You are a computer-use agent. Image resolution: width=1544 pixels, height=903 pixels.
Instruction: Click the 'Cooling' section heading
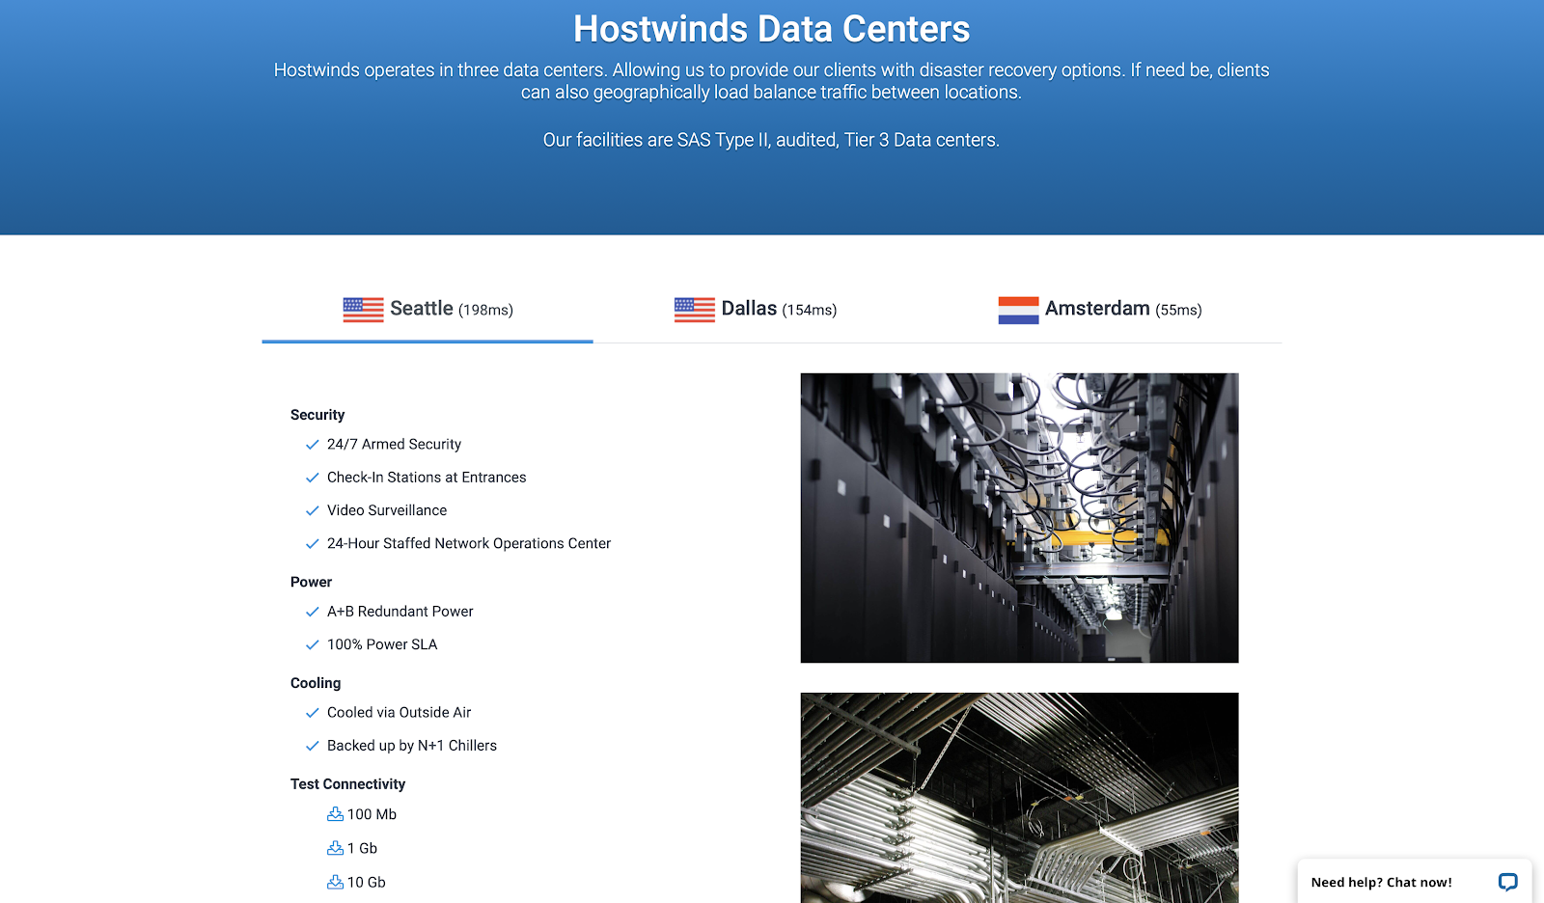click(316, 683)
